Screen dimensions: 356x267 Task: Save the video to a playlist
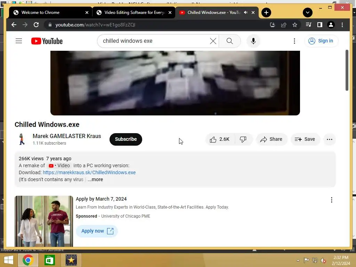(305, 139)
